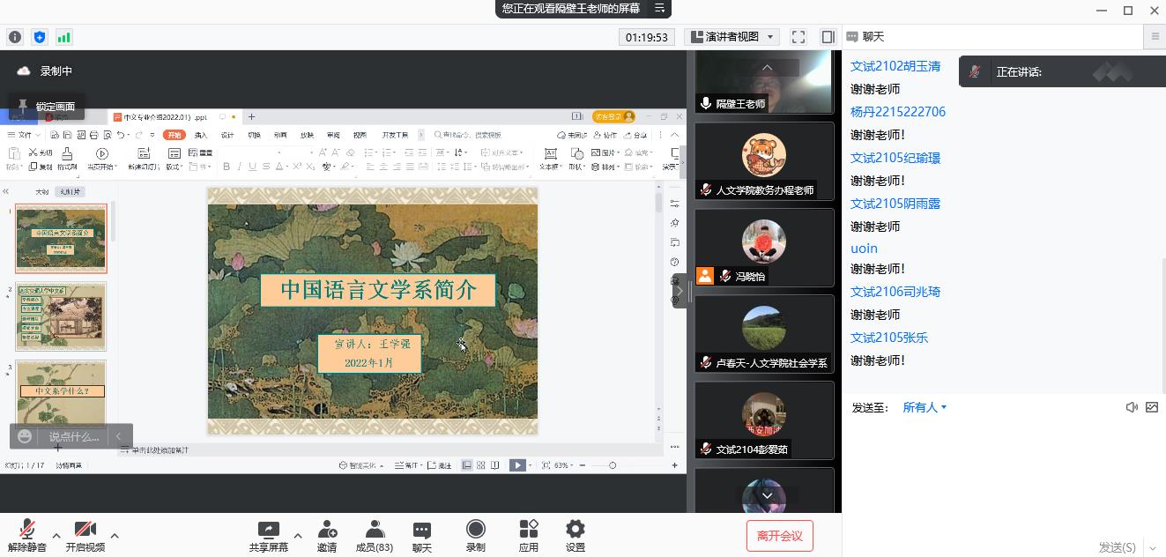
Task: Open the screen-sharing banner options menu
Action: pos(658,9)
